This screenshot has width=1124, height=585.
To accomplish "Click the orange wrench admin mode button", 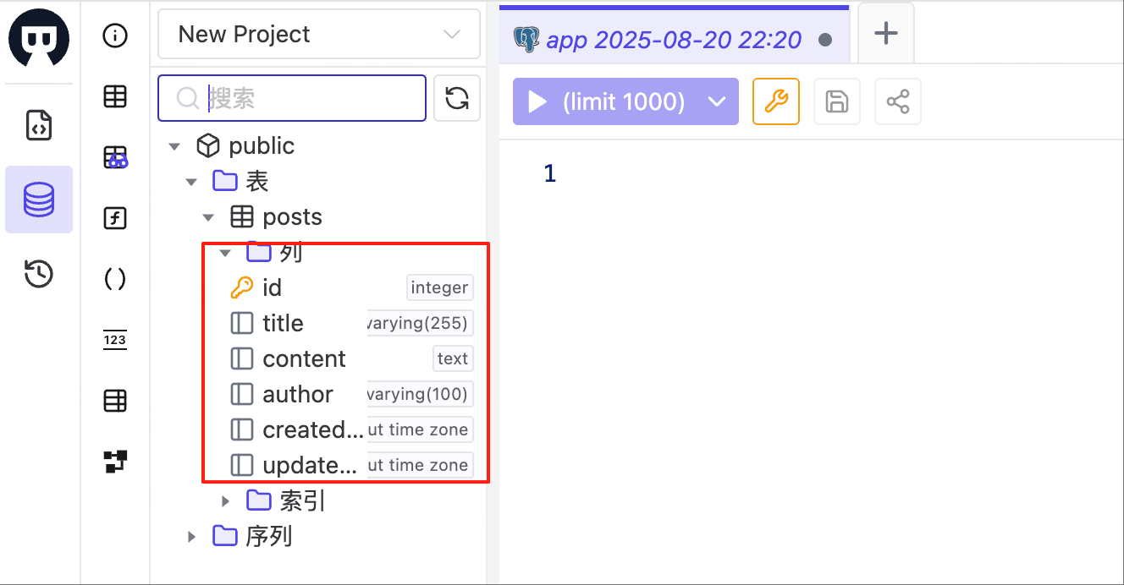I will [776, 102].
